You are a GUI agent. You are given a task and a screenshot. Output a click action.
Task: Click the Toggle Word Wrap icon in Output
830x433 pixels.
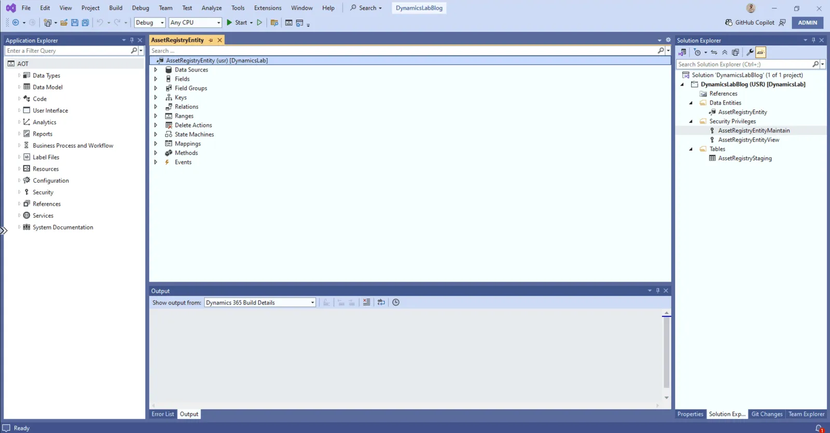point(381,302)
